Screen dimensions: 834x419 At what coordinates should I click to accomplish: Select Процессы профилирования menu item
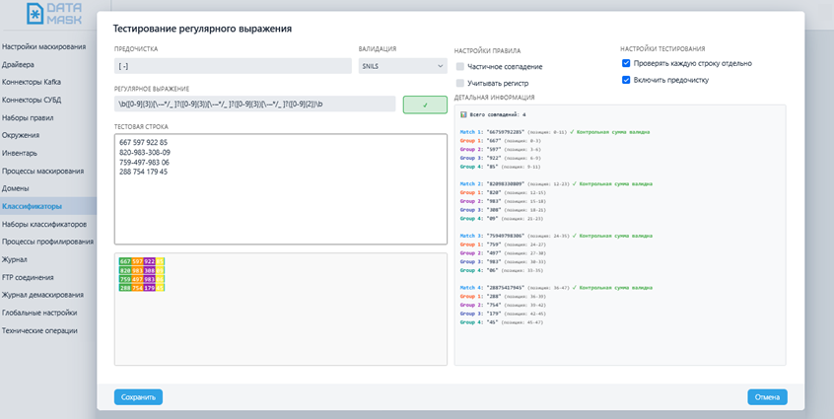[47, 242]
